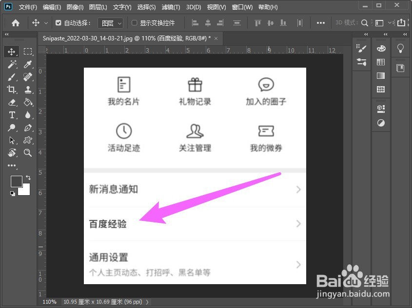Select the Eraser tool

coord(12,102)
